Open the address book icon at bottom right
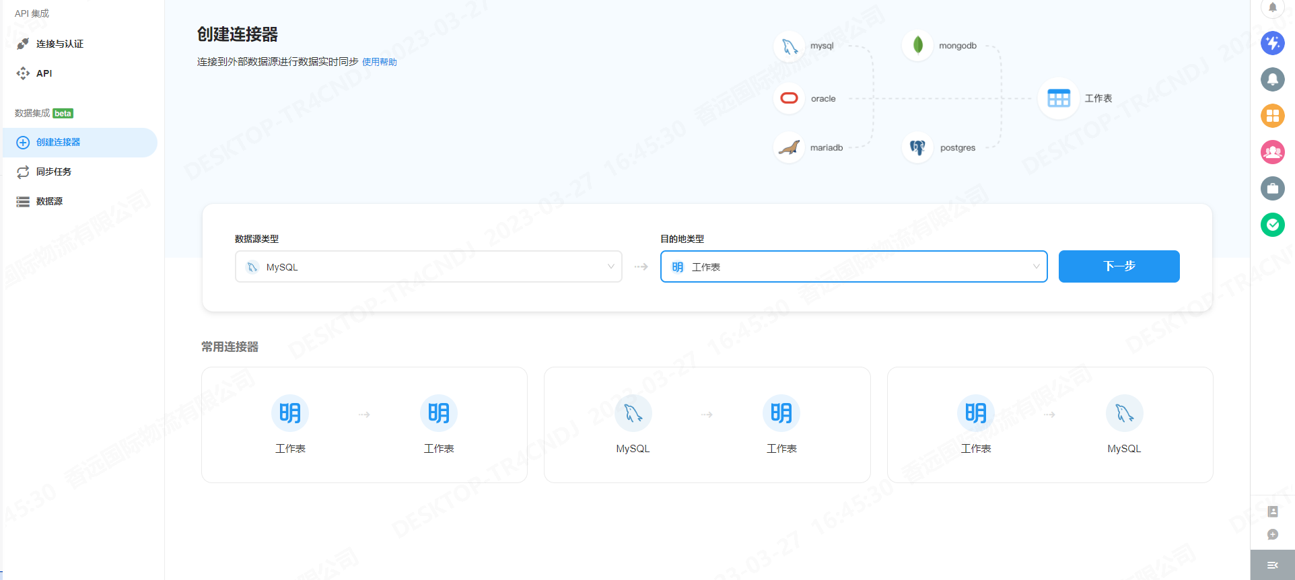The image size is (1295, 580). click(1272, 511)
